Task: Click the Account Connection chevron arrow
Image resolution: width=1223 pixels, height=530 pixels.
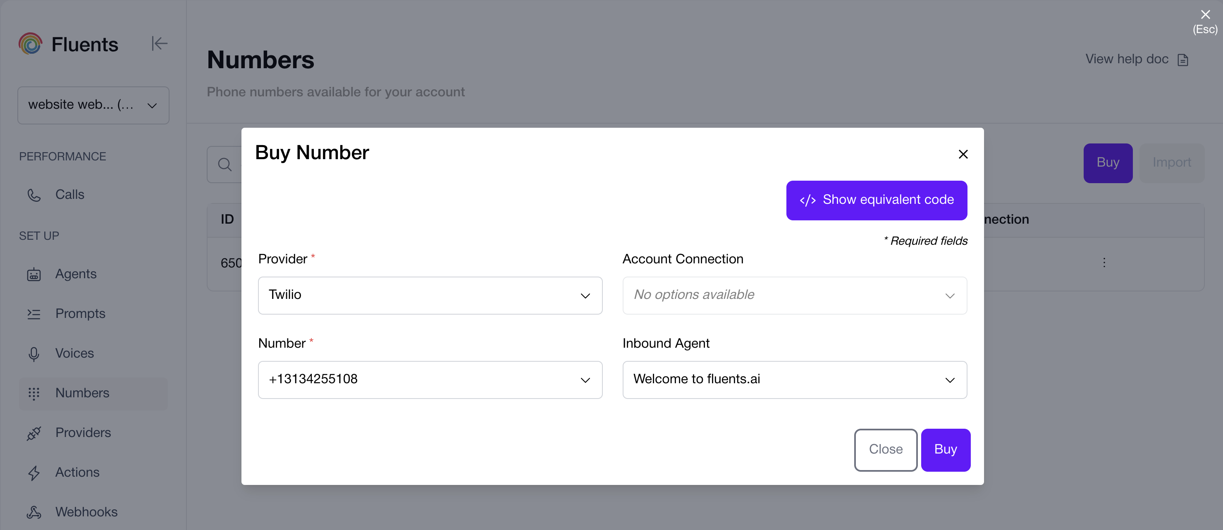Action: 950,296
